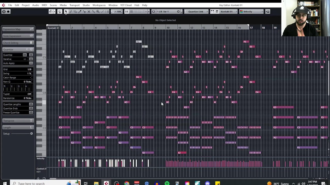Select the Mute (X) tool
This screenshot has height=185, width=330.
click(x=89, y=12)
